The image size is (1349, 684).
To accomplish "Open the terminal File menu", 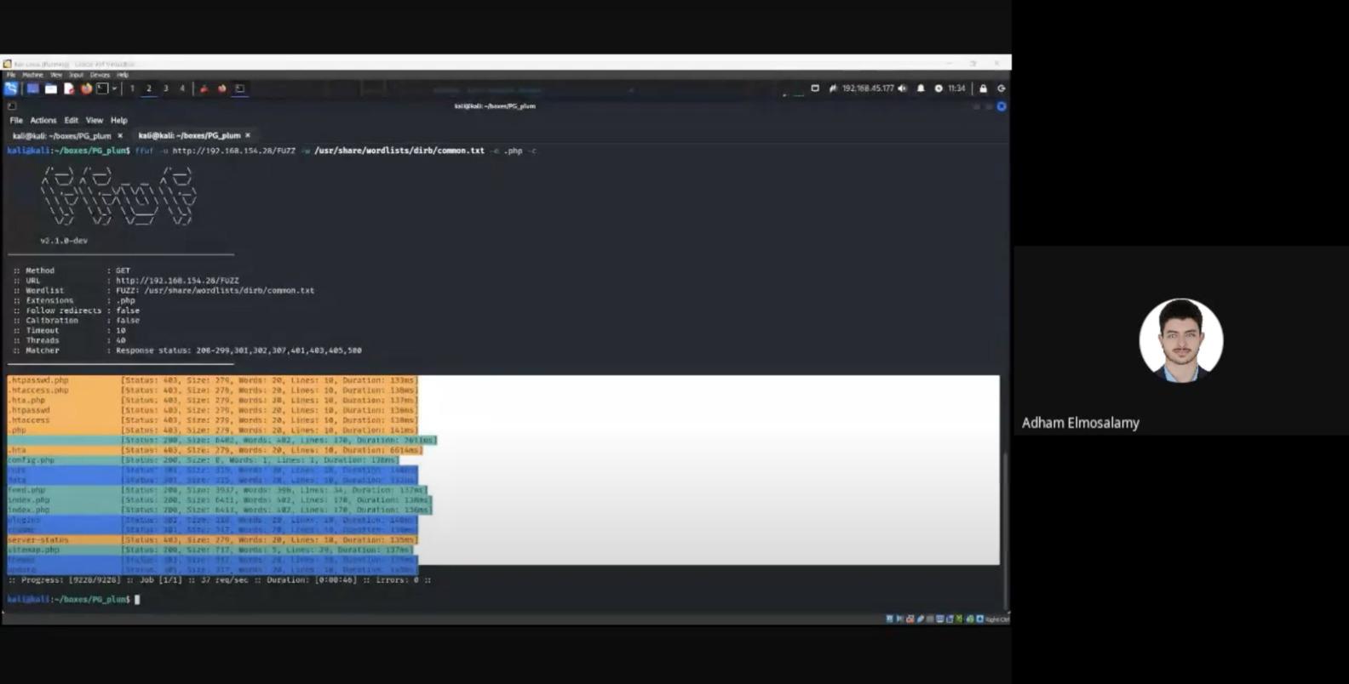I will point(16,121).
